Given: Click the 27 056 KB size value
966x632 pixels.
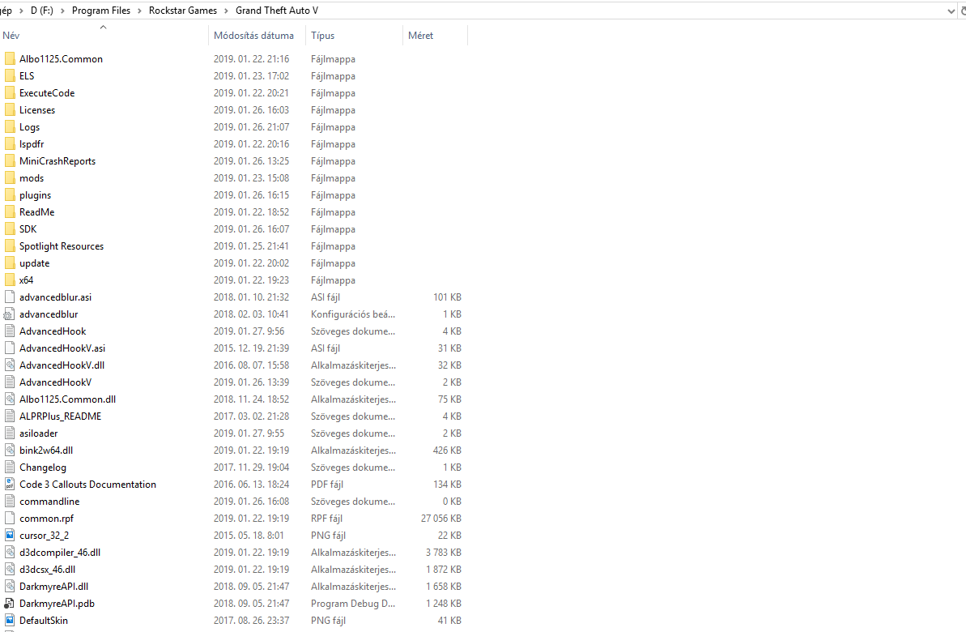Looking at the screenshot, I should click(441, 519).
